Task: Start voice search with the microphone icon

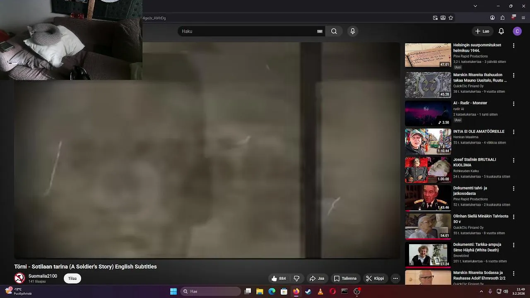Action: pos(353,31)
